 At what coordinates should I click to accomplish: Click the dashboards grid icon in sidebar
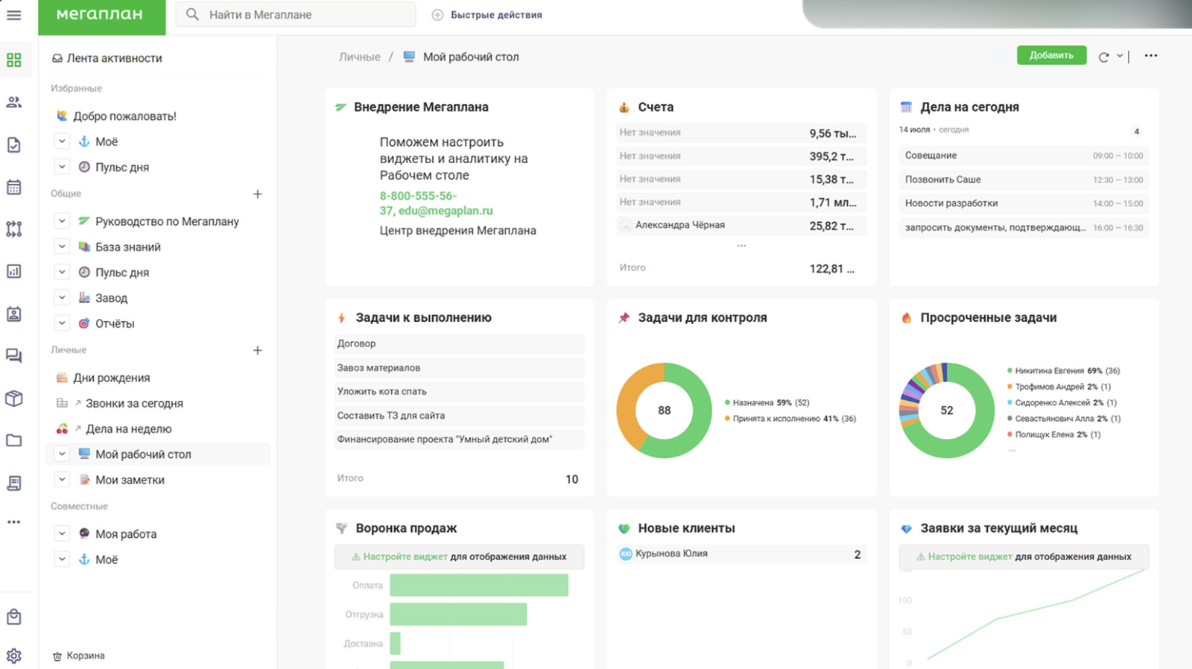13,60
